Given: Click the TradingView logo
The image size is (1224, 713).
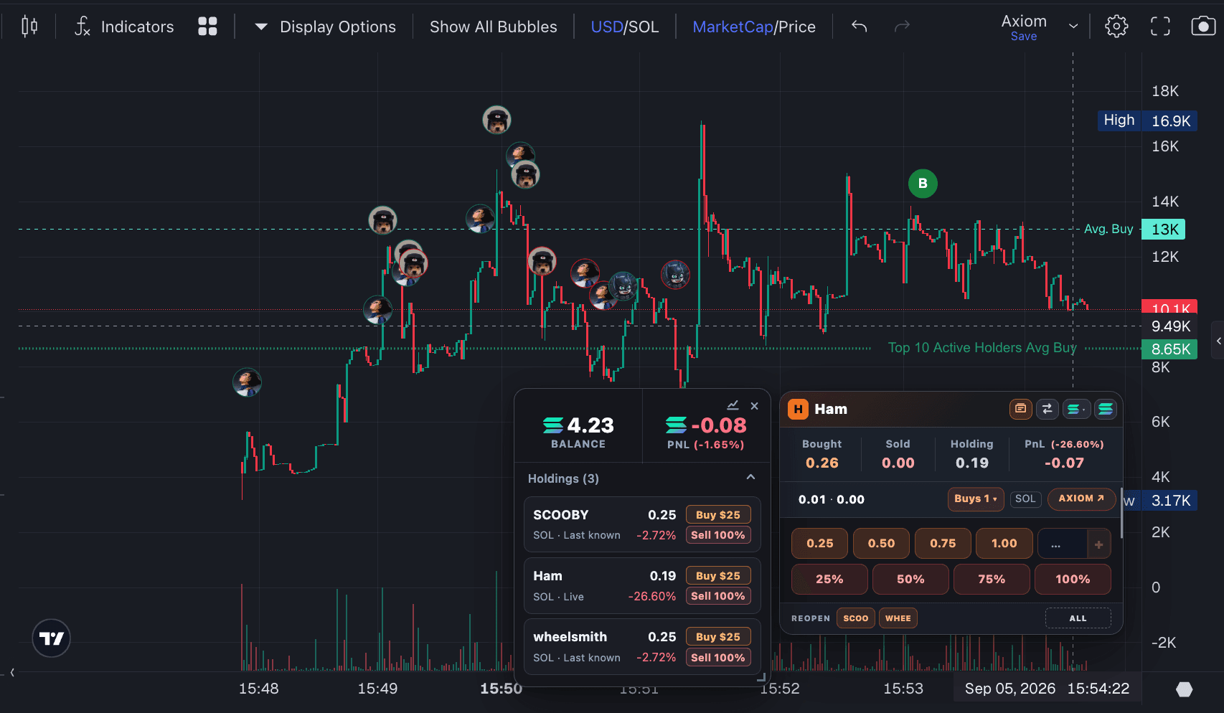Looking at the screenshot, I should 52,638.
